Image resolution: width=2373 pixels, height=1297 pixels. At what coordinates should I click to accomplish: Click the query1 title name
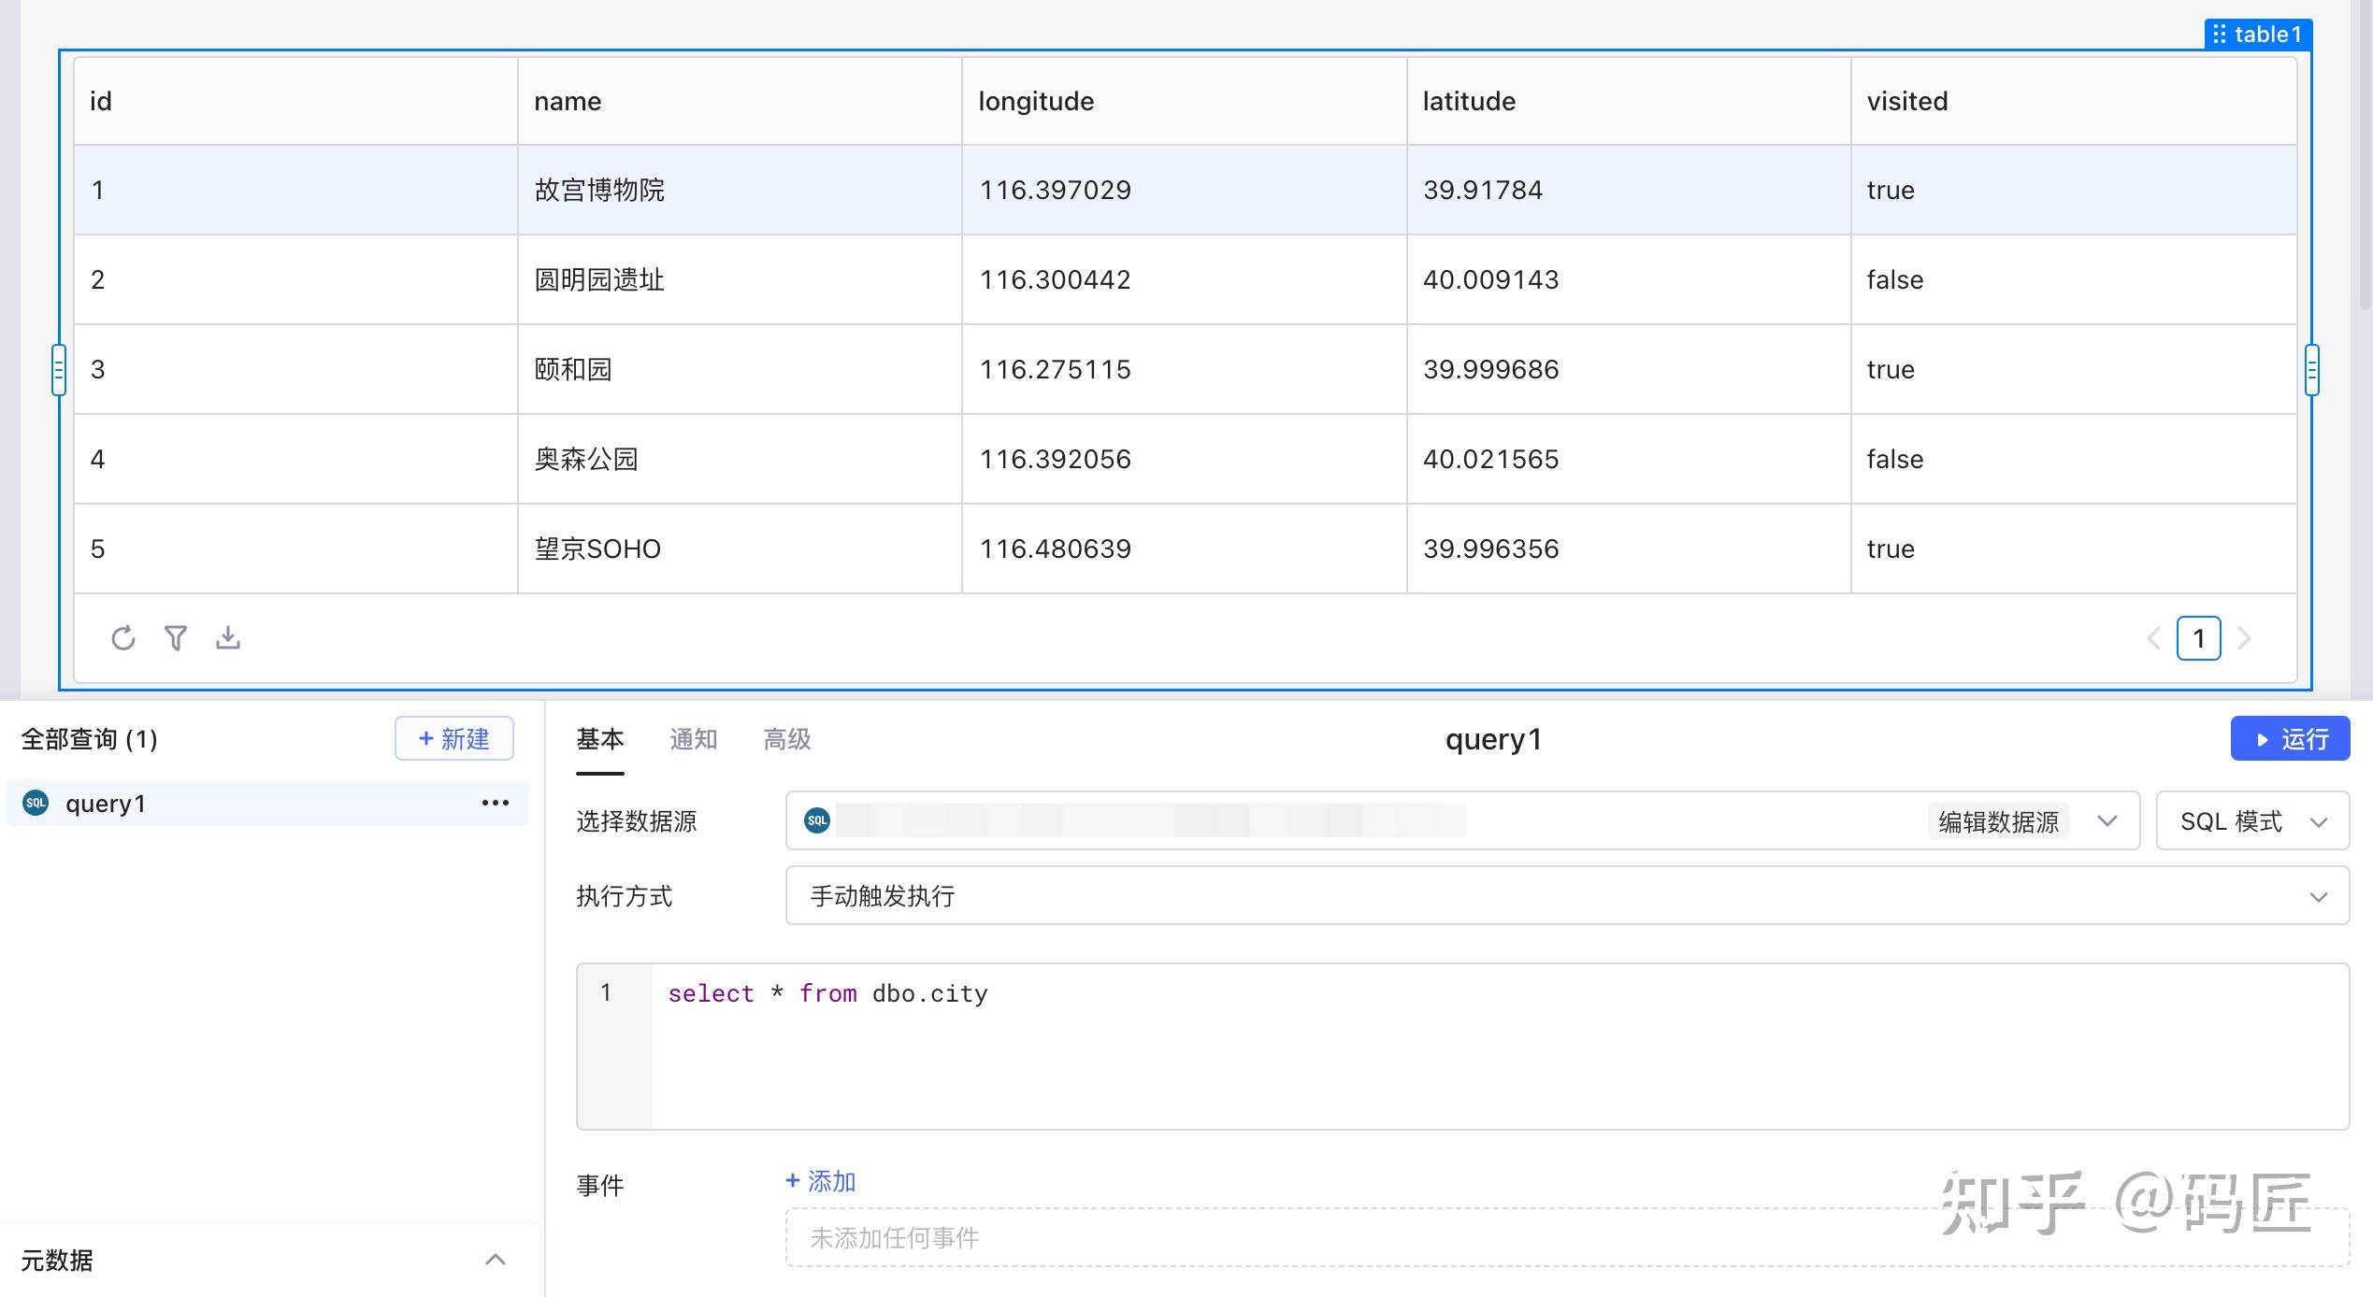tap(1493, 739)
